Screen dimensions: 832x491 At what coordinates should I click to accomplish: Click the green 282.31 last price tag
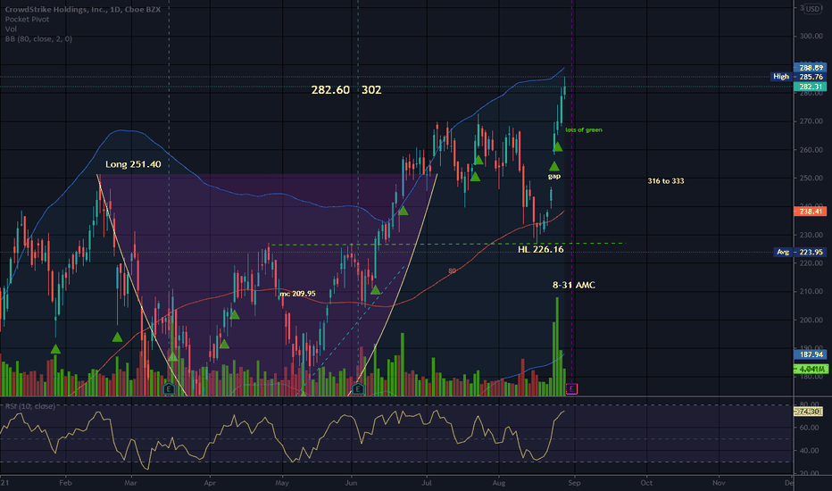tap(811, 87)
